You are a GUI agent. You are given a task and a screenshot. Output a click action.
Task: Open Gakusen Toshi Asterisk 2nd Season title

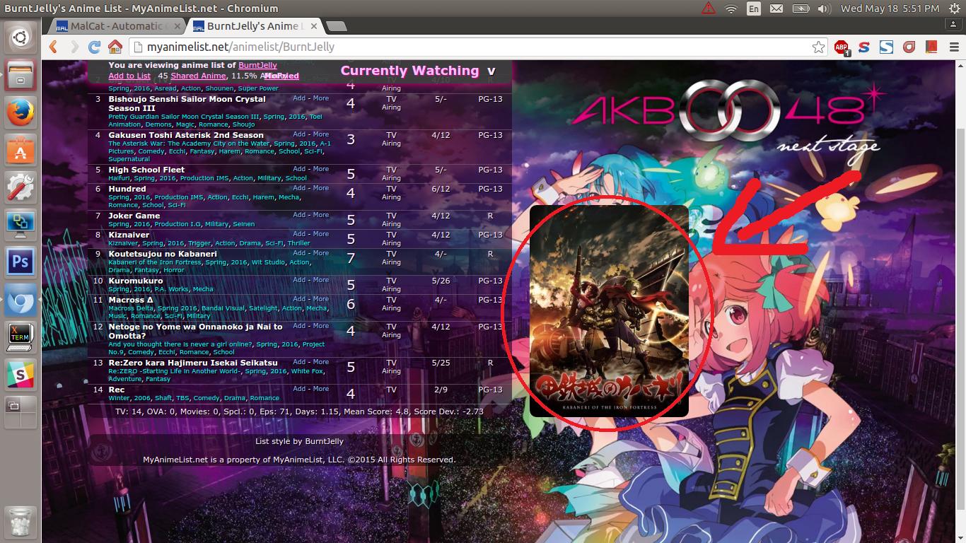click(186, 135)
